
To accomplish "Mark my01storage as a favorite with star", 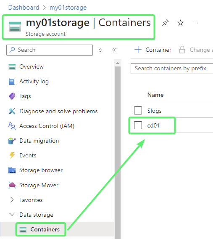I will pyautogui.click(x=181, y=23).
